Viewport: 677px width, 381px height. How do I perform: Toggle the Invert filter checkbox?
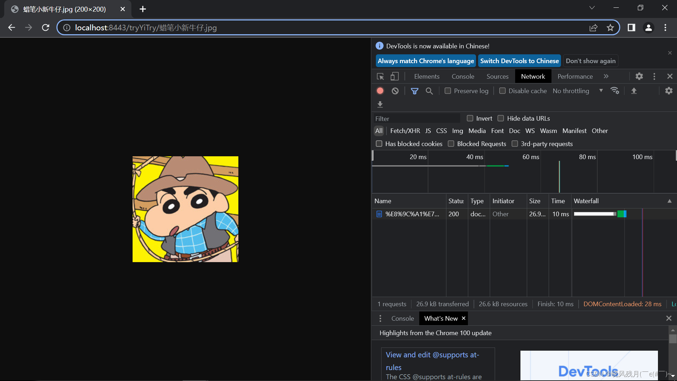coord(470,118)
